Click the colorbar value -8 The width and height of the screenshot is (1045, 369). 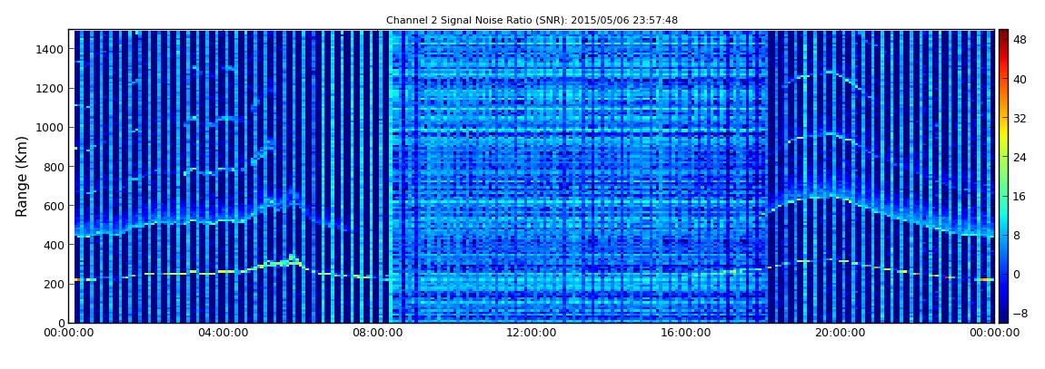[1019, 314]
